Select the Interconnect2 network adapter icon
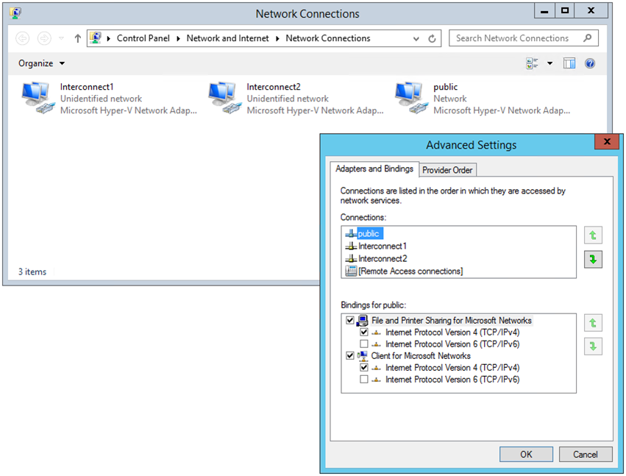The image size is (626, 476). [224, 99]
